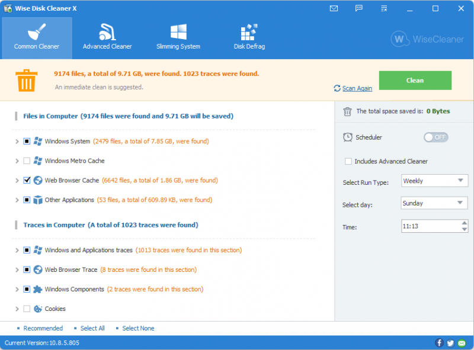Image resolution: width=474 pixels, height=350 pixels.
Task: Click the '0 Bytes' saved space value
Action: point(438,111)
